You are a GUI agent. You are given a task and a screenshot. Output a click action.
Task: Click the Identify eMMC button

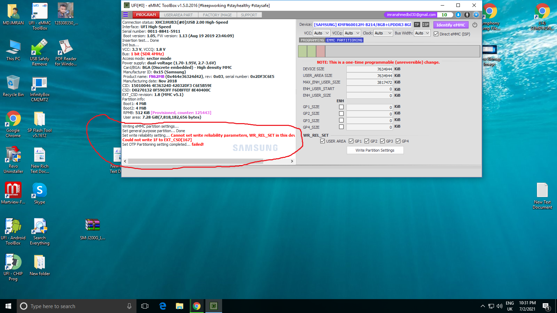451,25
